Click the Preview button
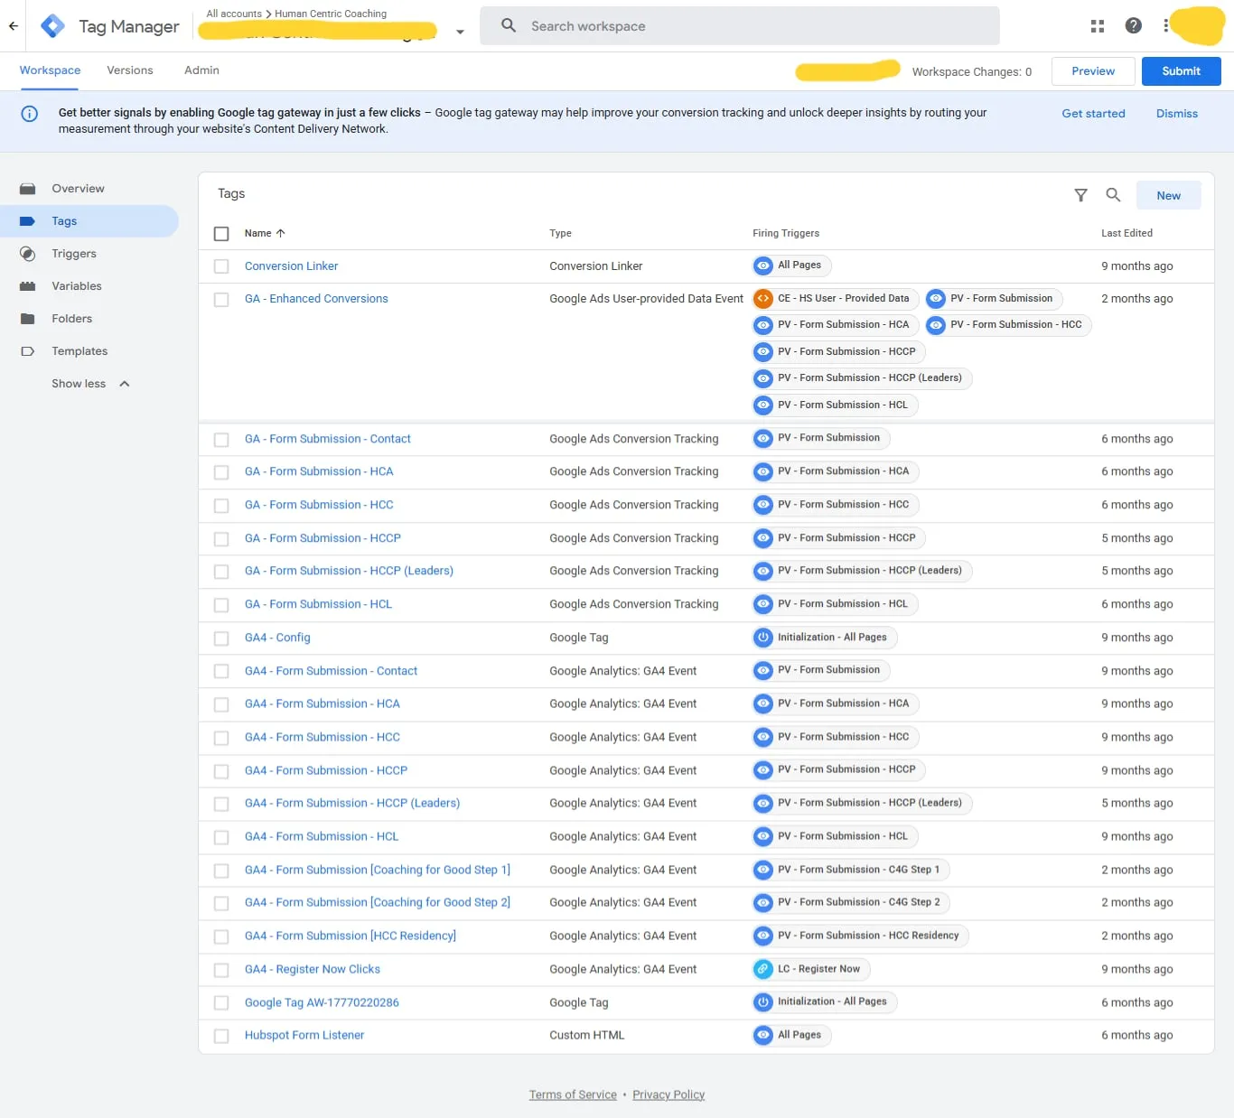This screenshot has height=1118, width=1234. click(1093, 71)
